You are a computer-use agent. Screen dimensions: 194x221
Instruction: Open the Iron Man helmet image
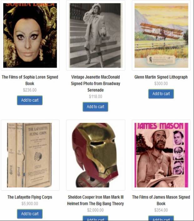[95, 155]
